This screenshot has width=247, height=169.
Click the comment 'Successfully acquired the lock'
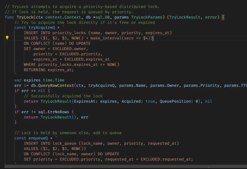[x=63, y=96]
